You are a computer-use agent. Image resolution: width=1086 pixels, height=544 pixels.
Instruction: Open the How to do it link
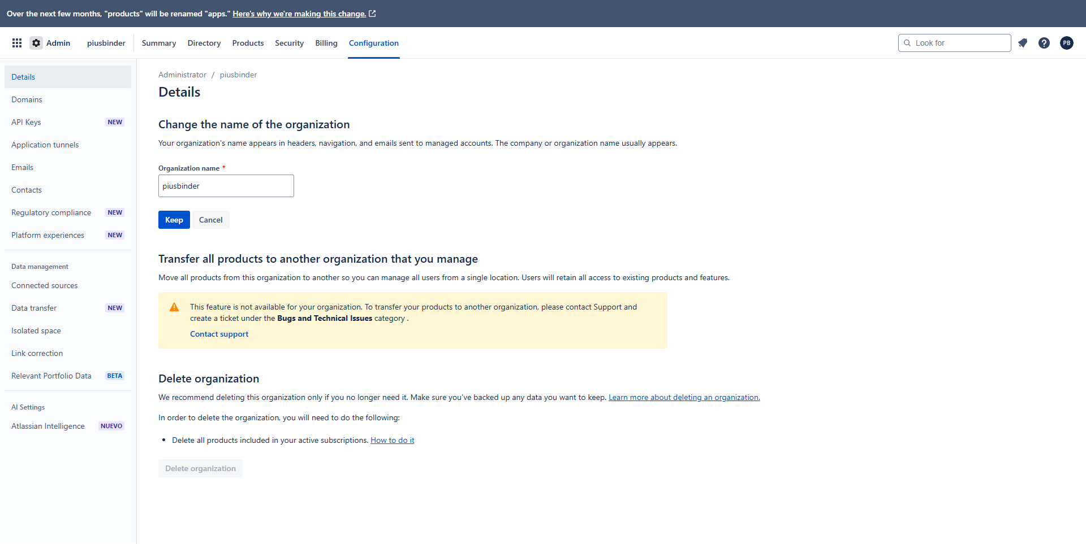click(393, 440)
